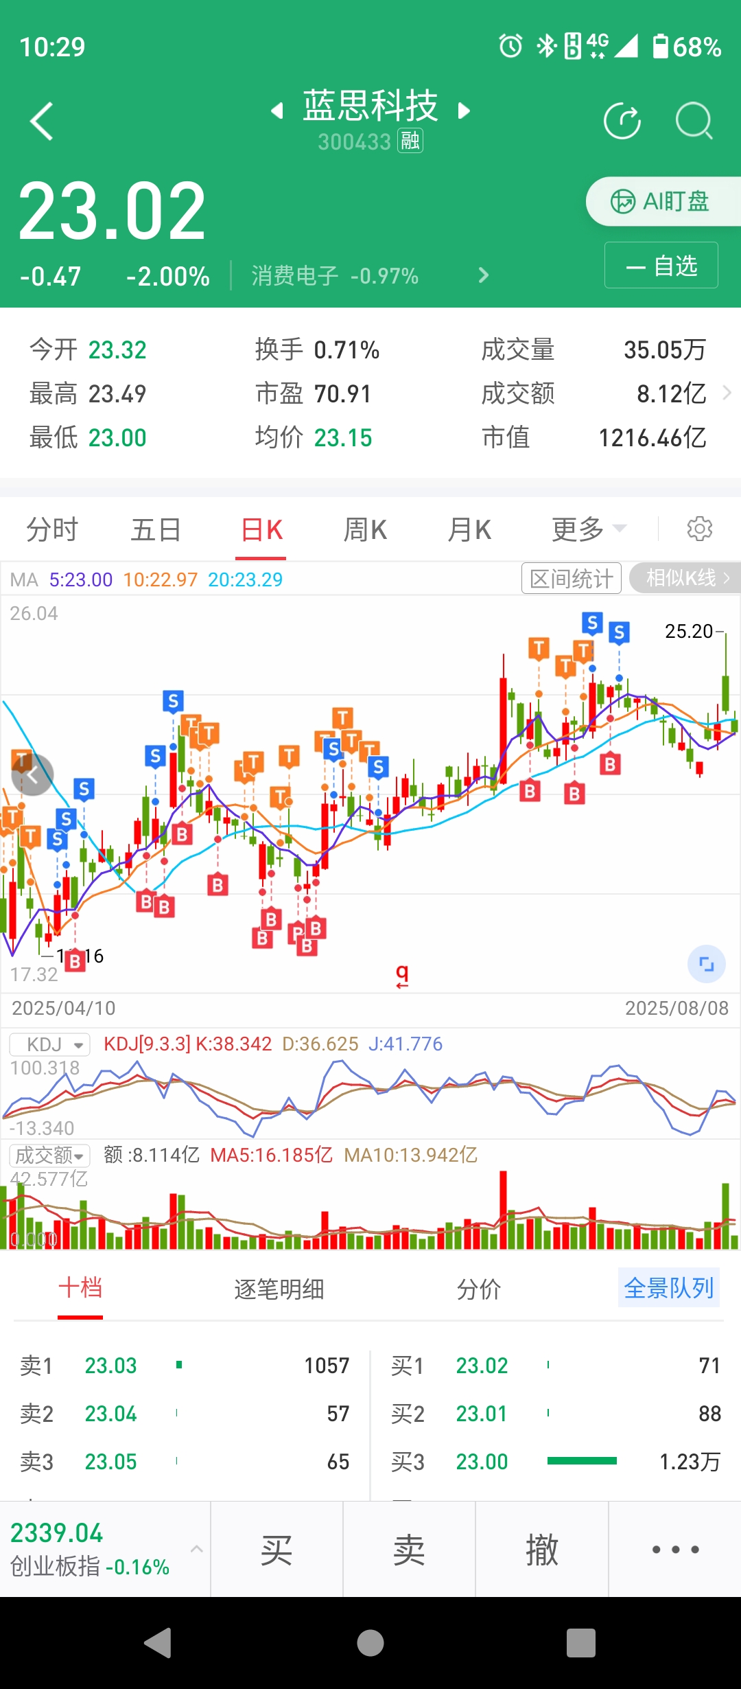Tap the fullscreen chart icon
741x1689 pixels.
pos(707,964)
